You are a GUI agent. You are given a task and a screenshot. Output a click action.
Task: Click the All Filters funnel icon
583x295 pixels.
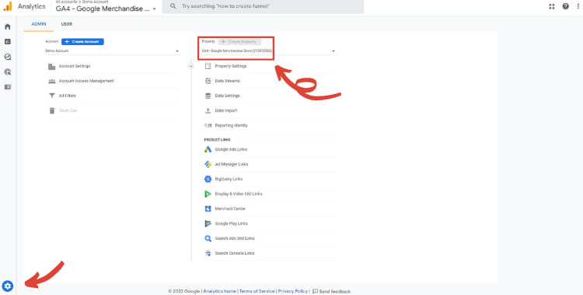(x=51, y=95)
